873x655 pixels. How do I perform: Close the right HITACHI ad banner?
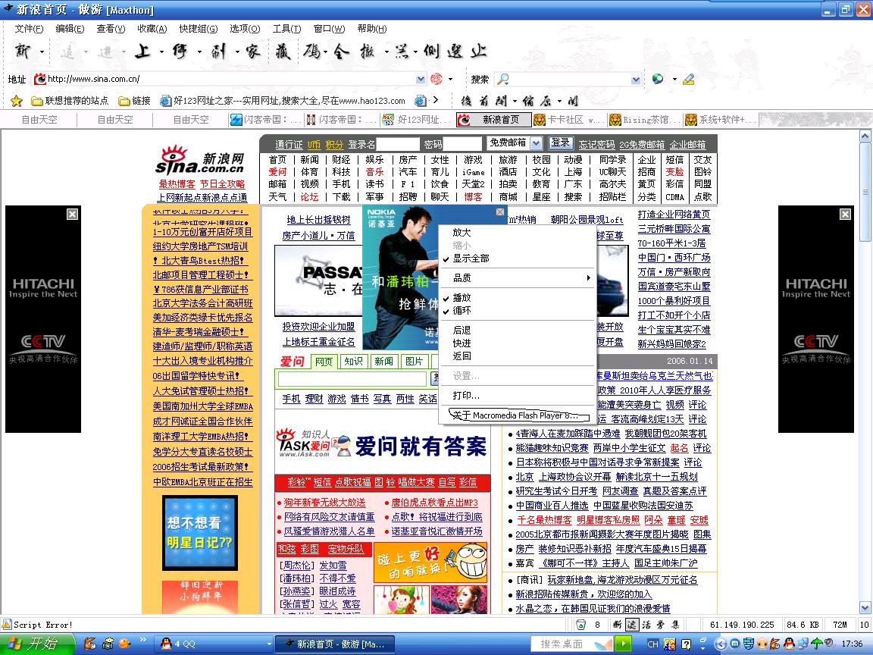[x=845, y=214]
